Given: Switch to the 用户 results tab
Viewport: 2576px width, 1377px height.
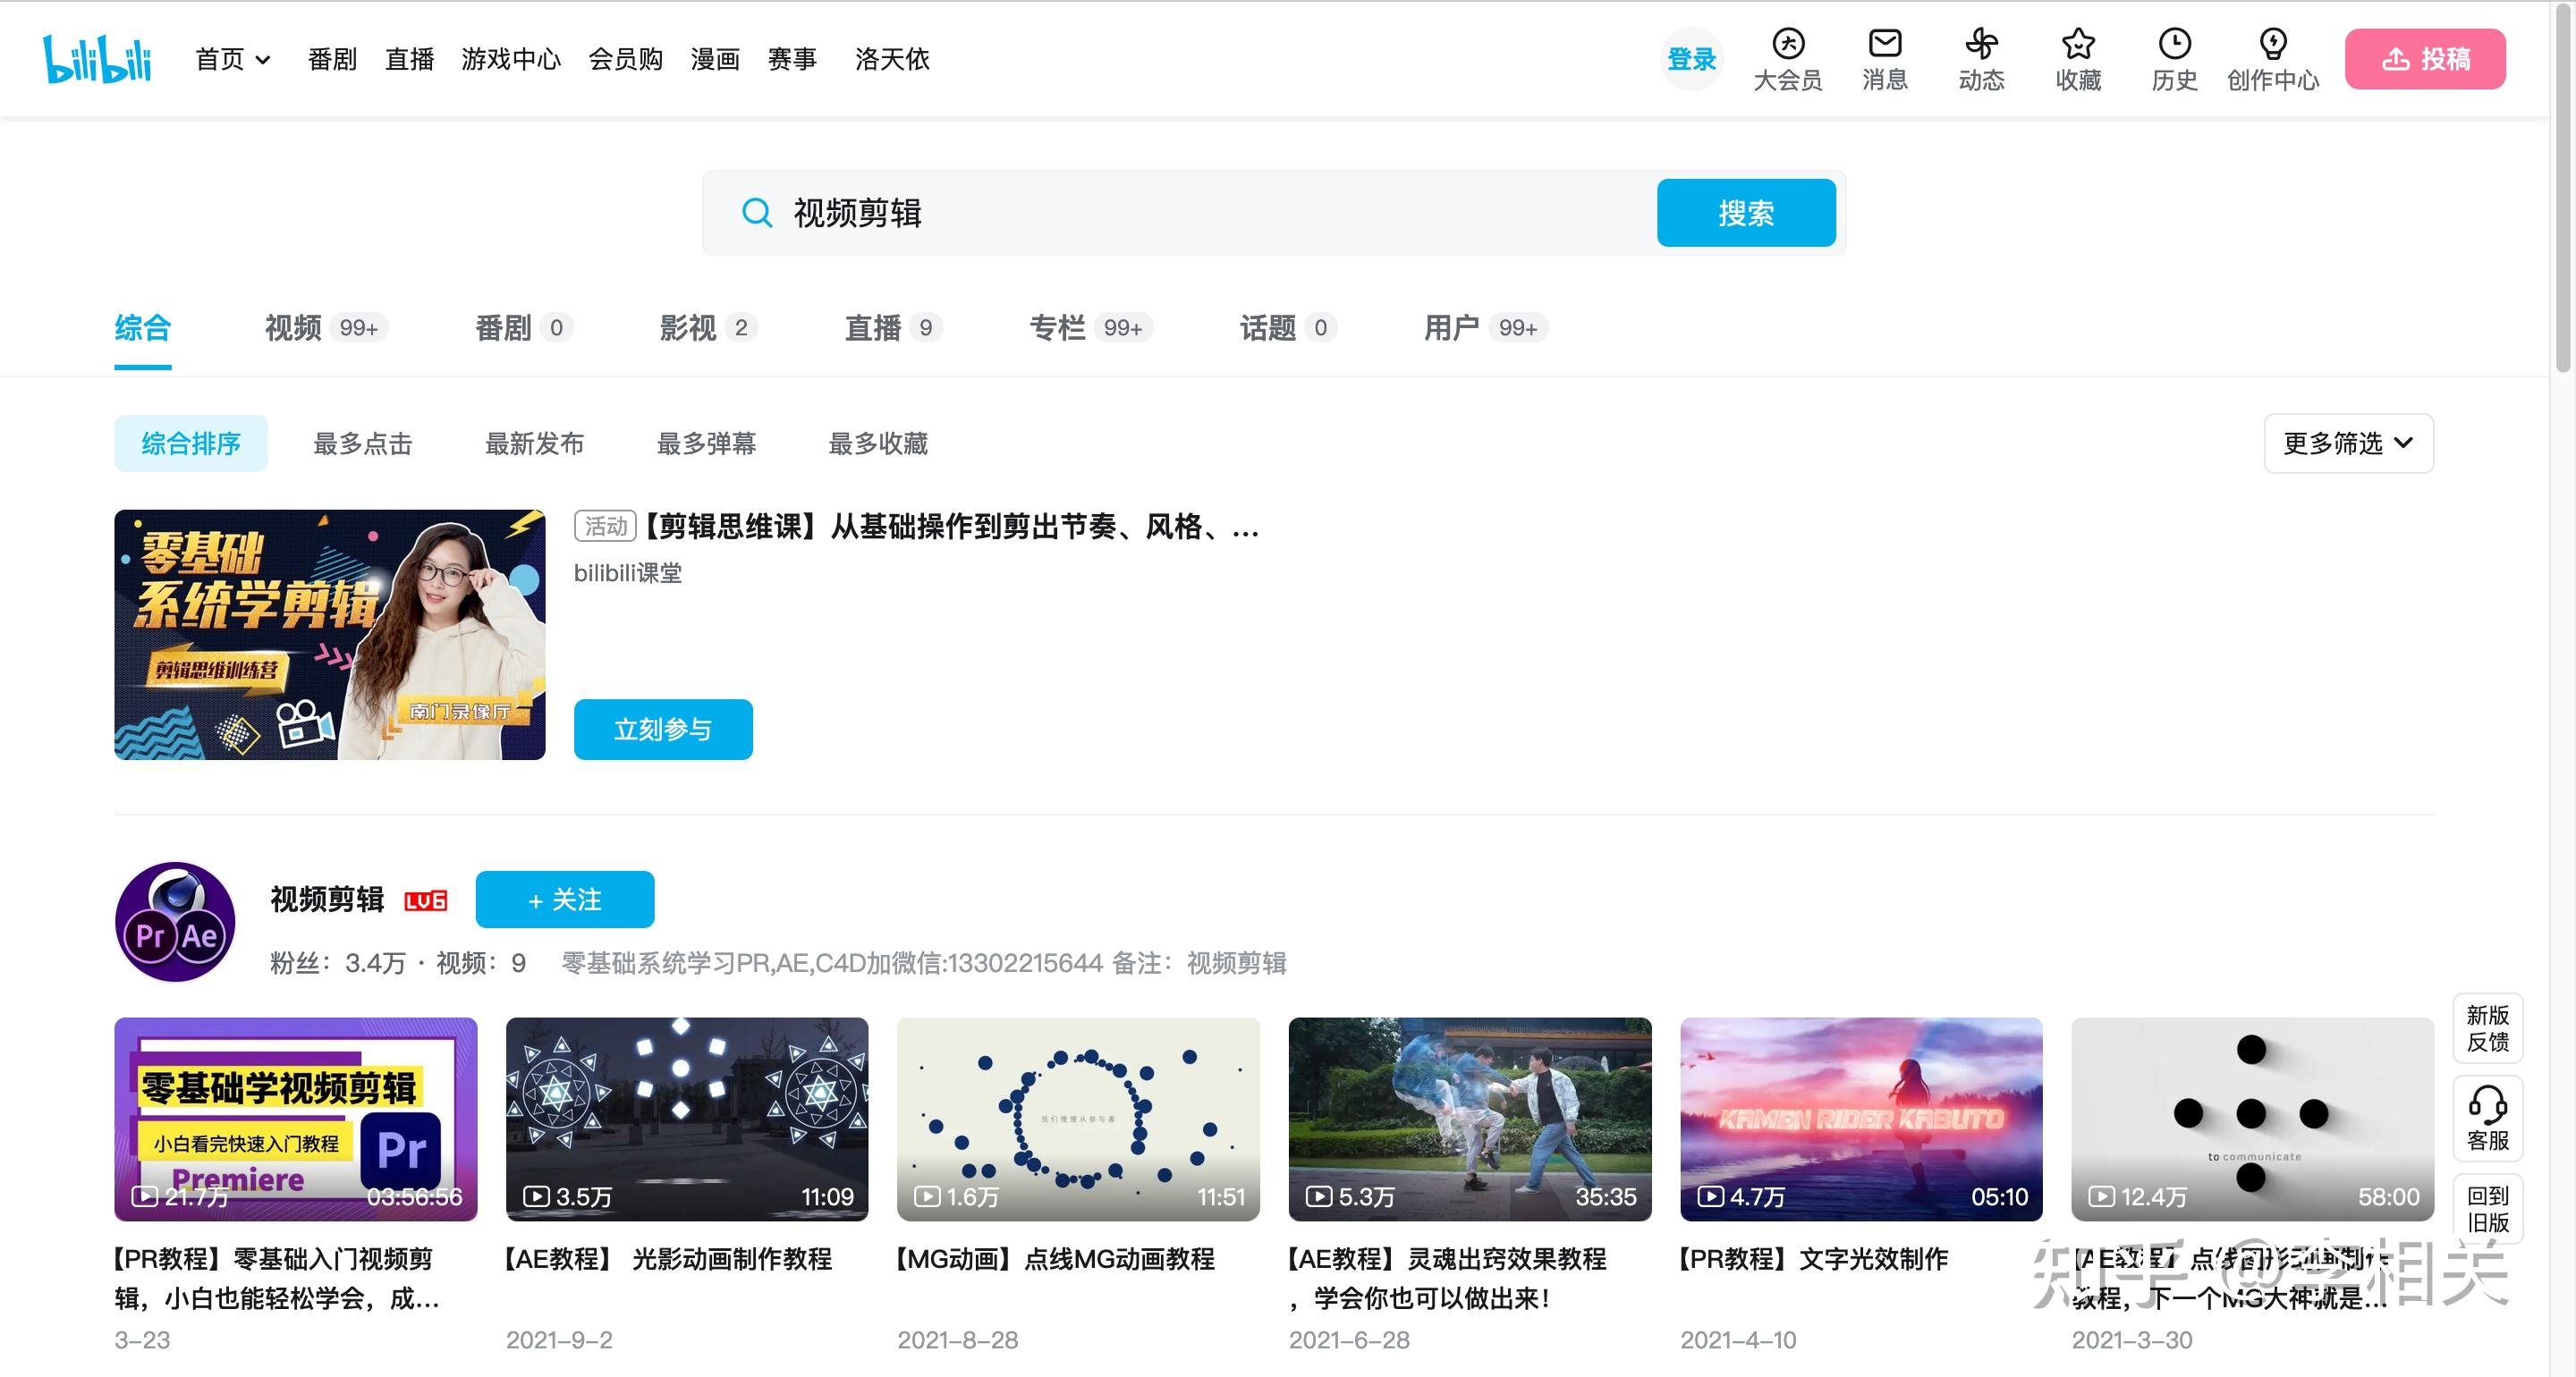Looking at the screenshot, I should click(x=1451, y=328).
